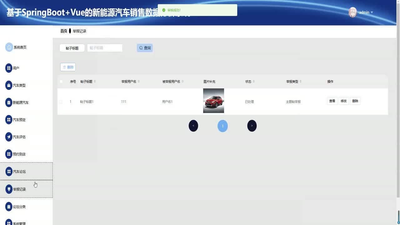Click the 已处理 status cell
400x225 pixels.
pos(249,102)
